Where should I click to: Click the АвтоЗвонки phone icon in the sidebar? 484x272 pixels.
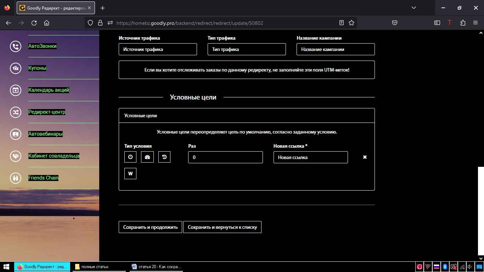coord(16,46)
